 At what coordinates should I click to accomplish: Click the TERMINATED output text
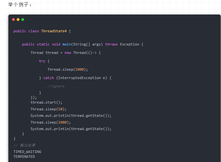click(x=24, y=157)
